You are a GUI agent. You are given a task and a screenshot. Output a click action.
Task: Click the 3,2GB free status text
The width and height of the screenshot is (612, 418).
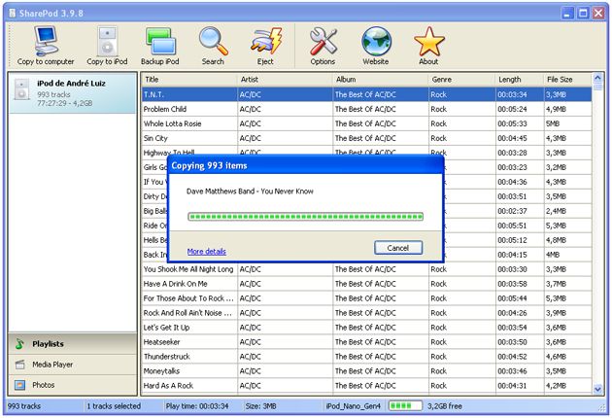[x=445, y=406]
